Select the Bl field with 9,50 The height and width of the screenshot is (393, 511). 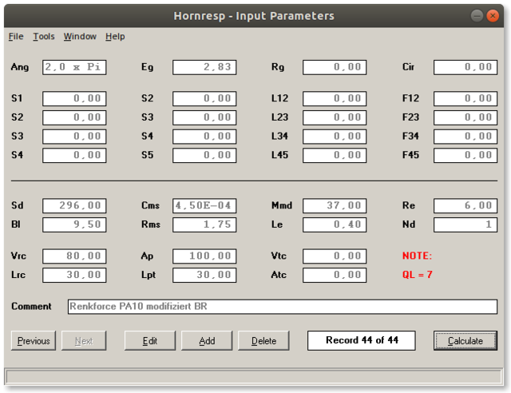74,224
